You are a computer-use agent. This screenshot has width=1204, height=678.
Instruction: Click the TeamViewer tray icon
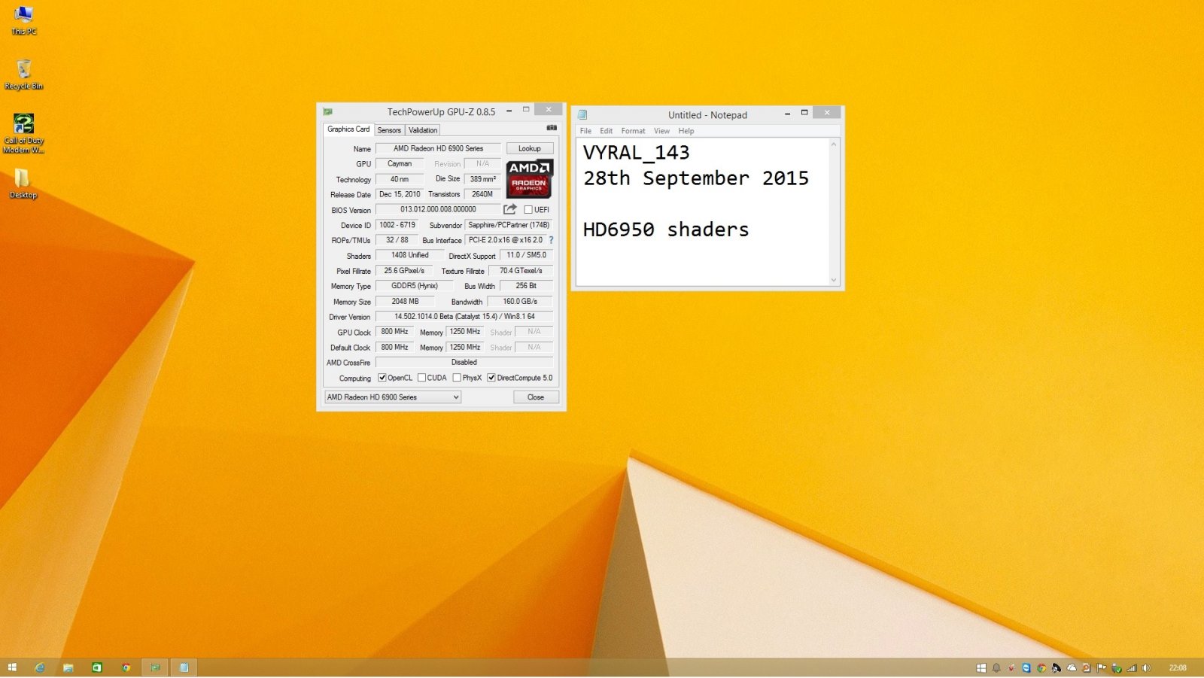point(1026,667)
